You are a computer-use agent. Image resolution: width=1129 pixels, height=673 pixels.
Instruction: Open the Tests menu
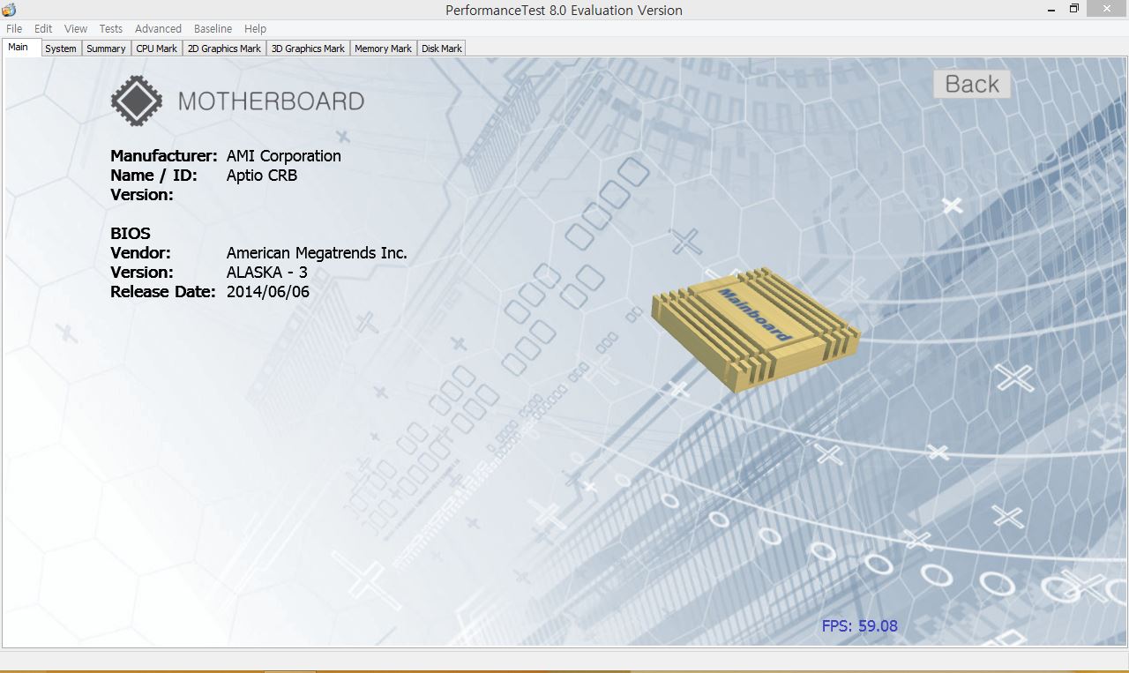click(111, 28)
